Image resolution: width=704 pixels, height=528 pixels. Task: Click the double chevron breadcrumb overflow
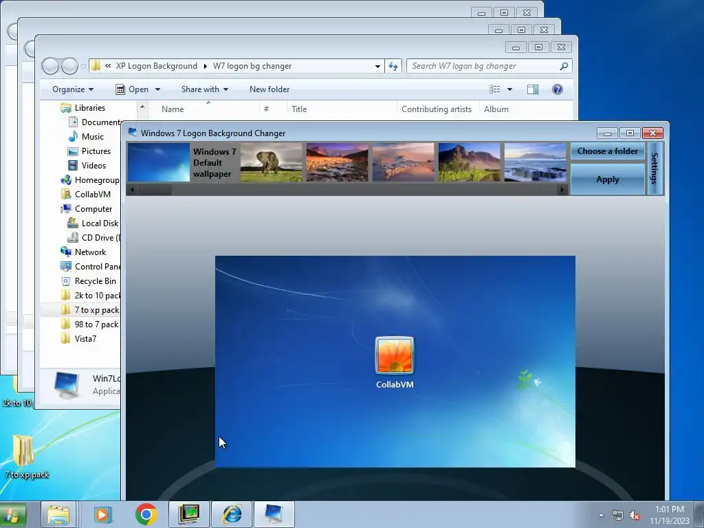[108, 66]
